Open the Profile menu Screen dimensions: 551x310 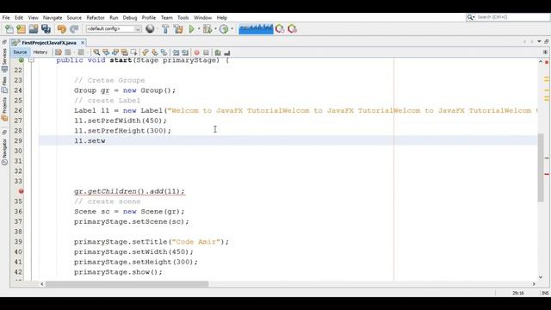point(149,17)
